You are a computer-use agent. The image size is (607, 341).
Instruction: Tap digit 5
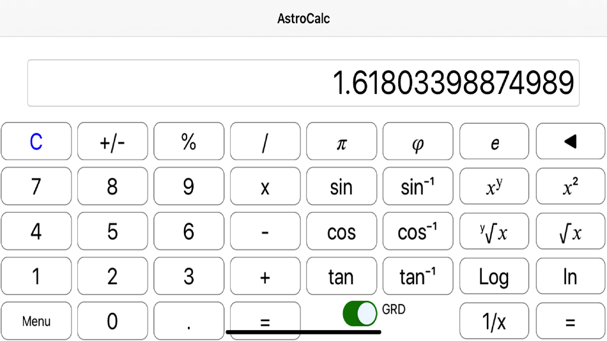[112, 231]
